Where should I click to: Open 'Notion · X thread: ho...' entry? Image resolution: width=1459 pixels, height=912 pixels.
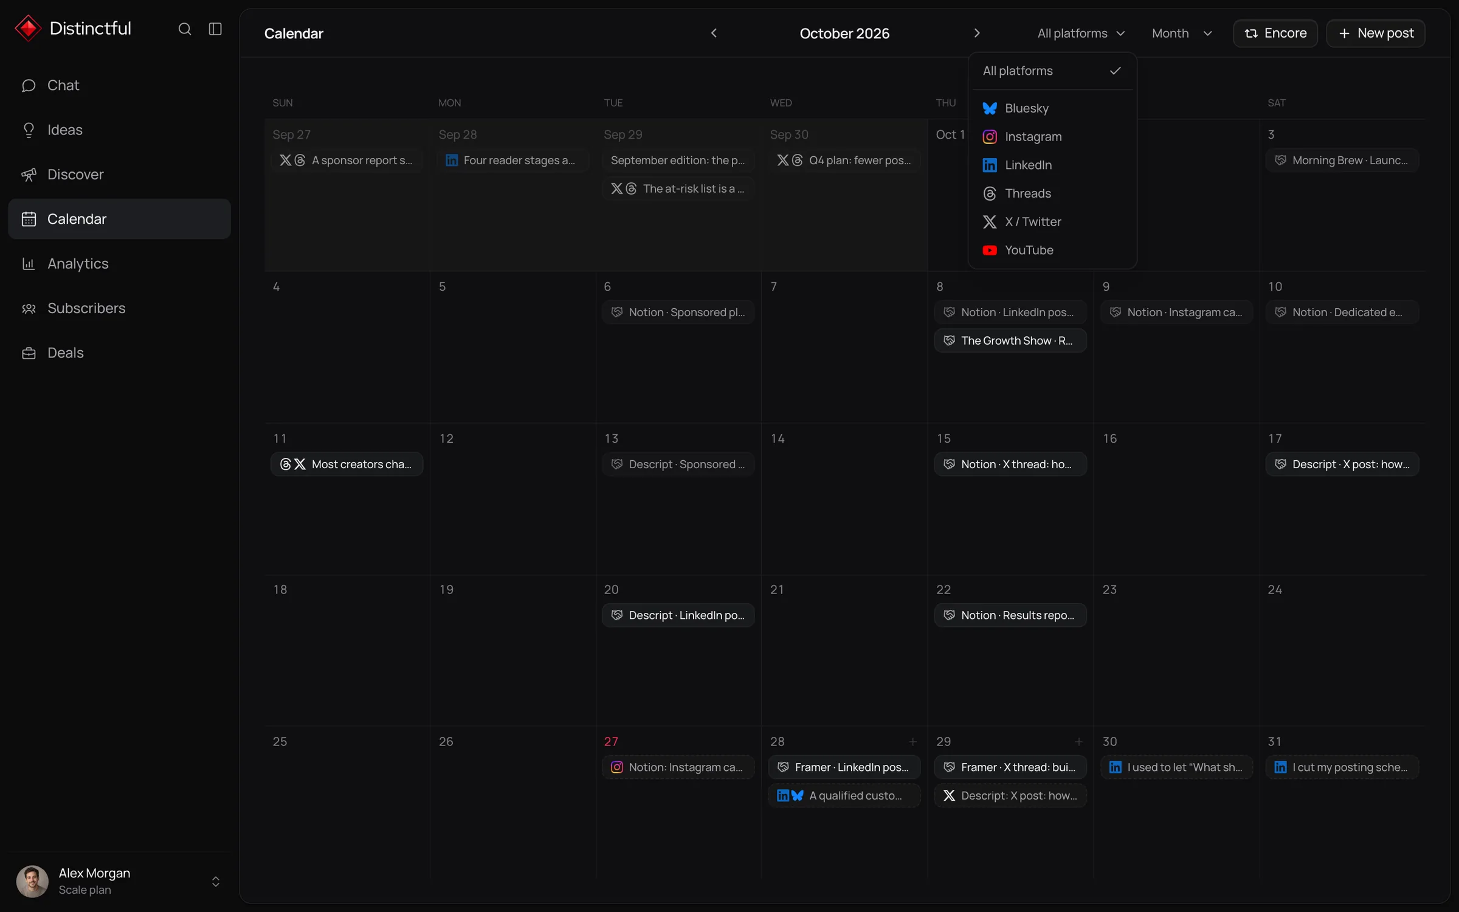tap(1010, 465)
